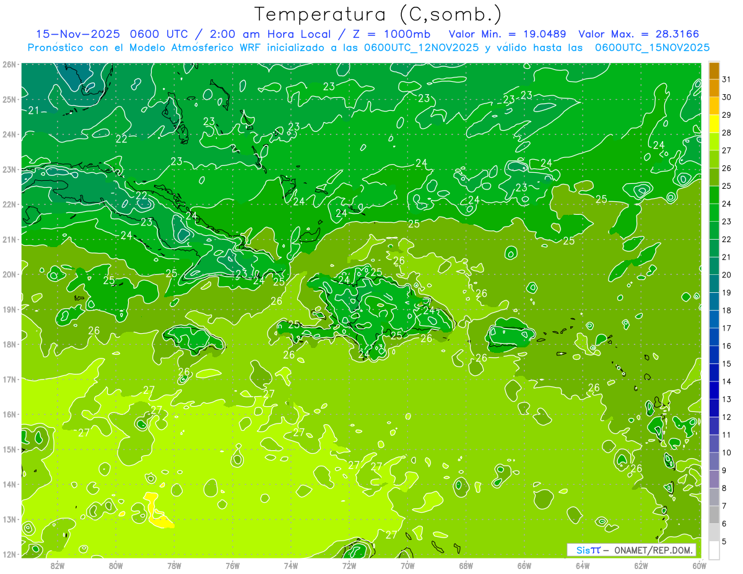Click the '62W' longitude axis label

[x=641, y=565]
